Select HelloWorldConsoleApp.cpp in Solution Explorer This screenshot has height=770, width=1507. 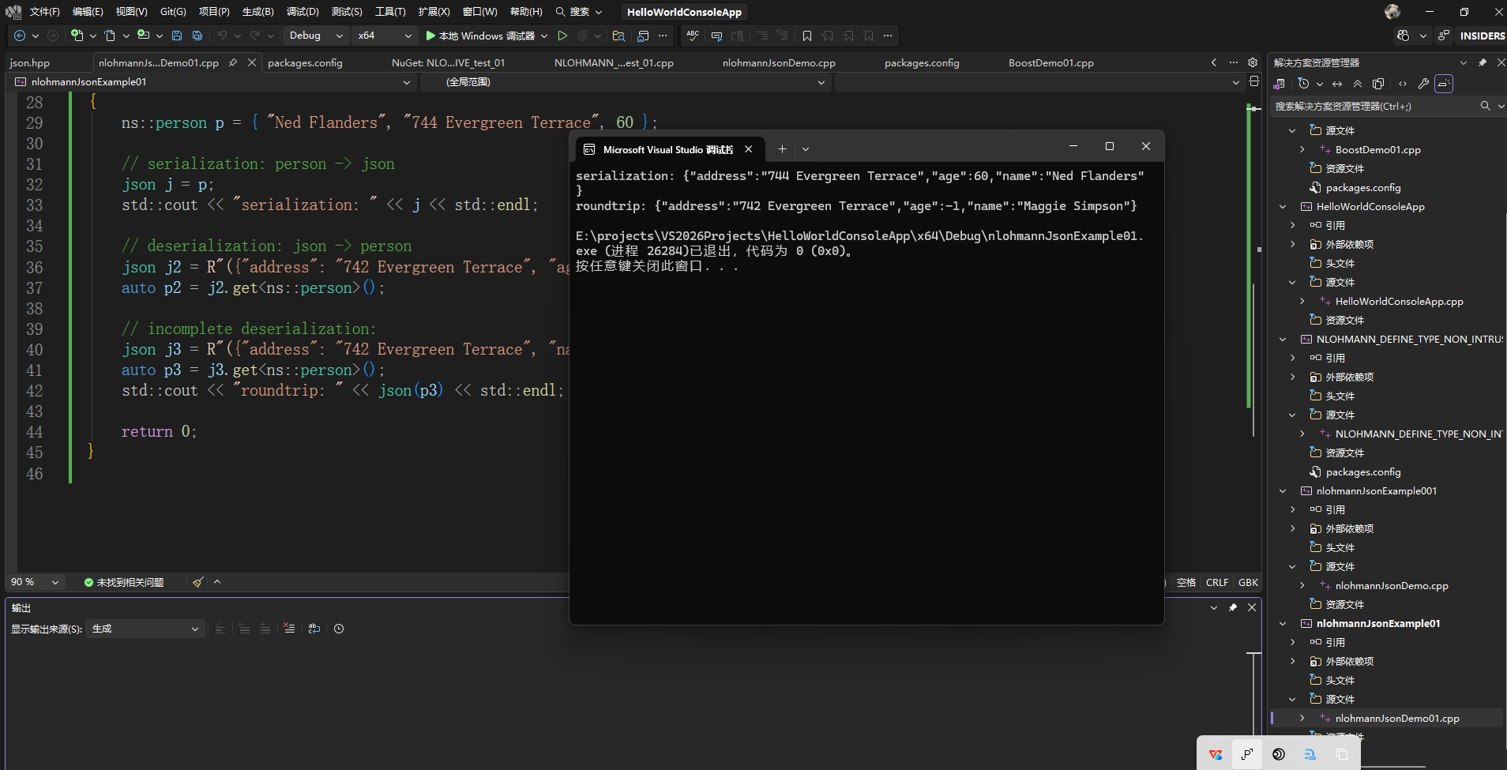(x=1399, y=301)
